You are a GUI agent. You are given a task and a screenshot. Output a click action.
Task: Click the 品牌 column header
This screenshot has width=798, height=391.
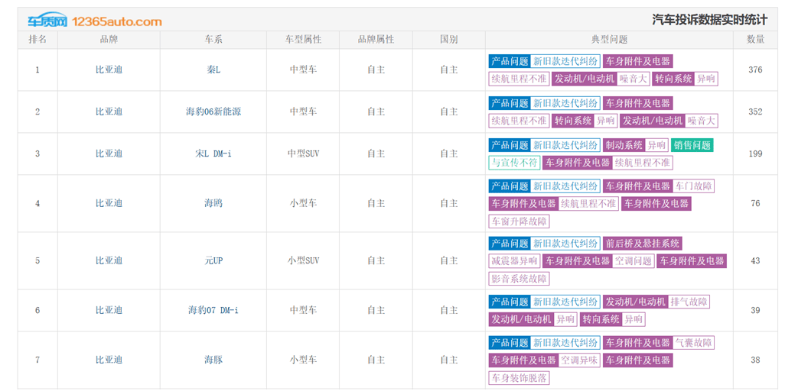coord(109,40)
